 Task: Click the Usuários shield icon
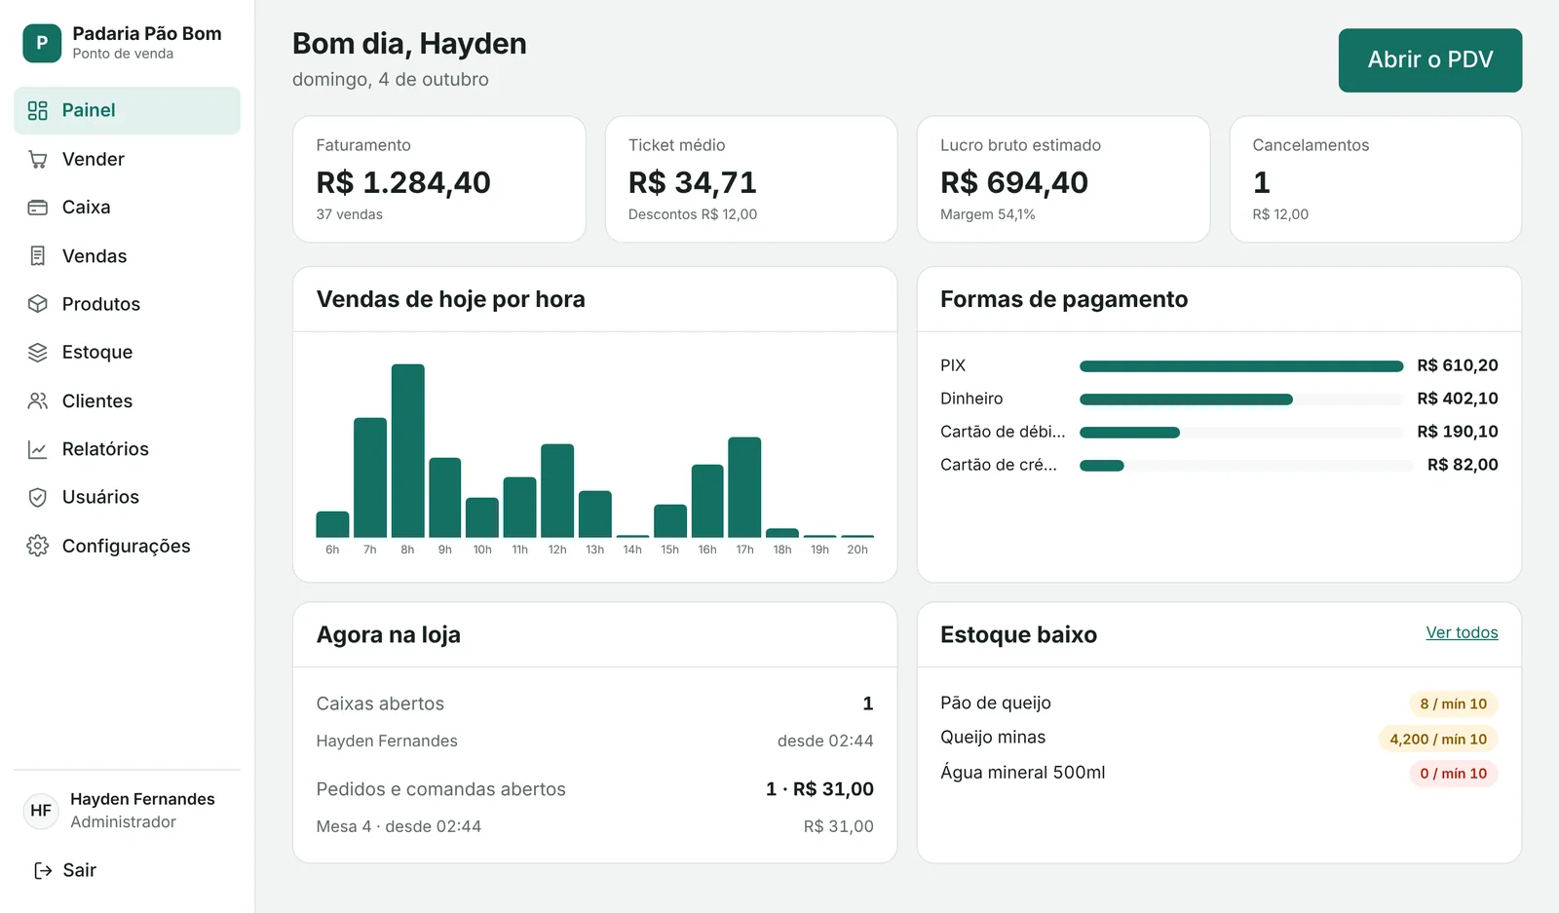[x=38, y=497]
